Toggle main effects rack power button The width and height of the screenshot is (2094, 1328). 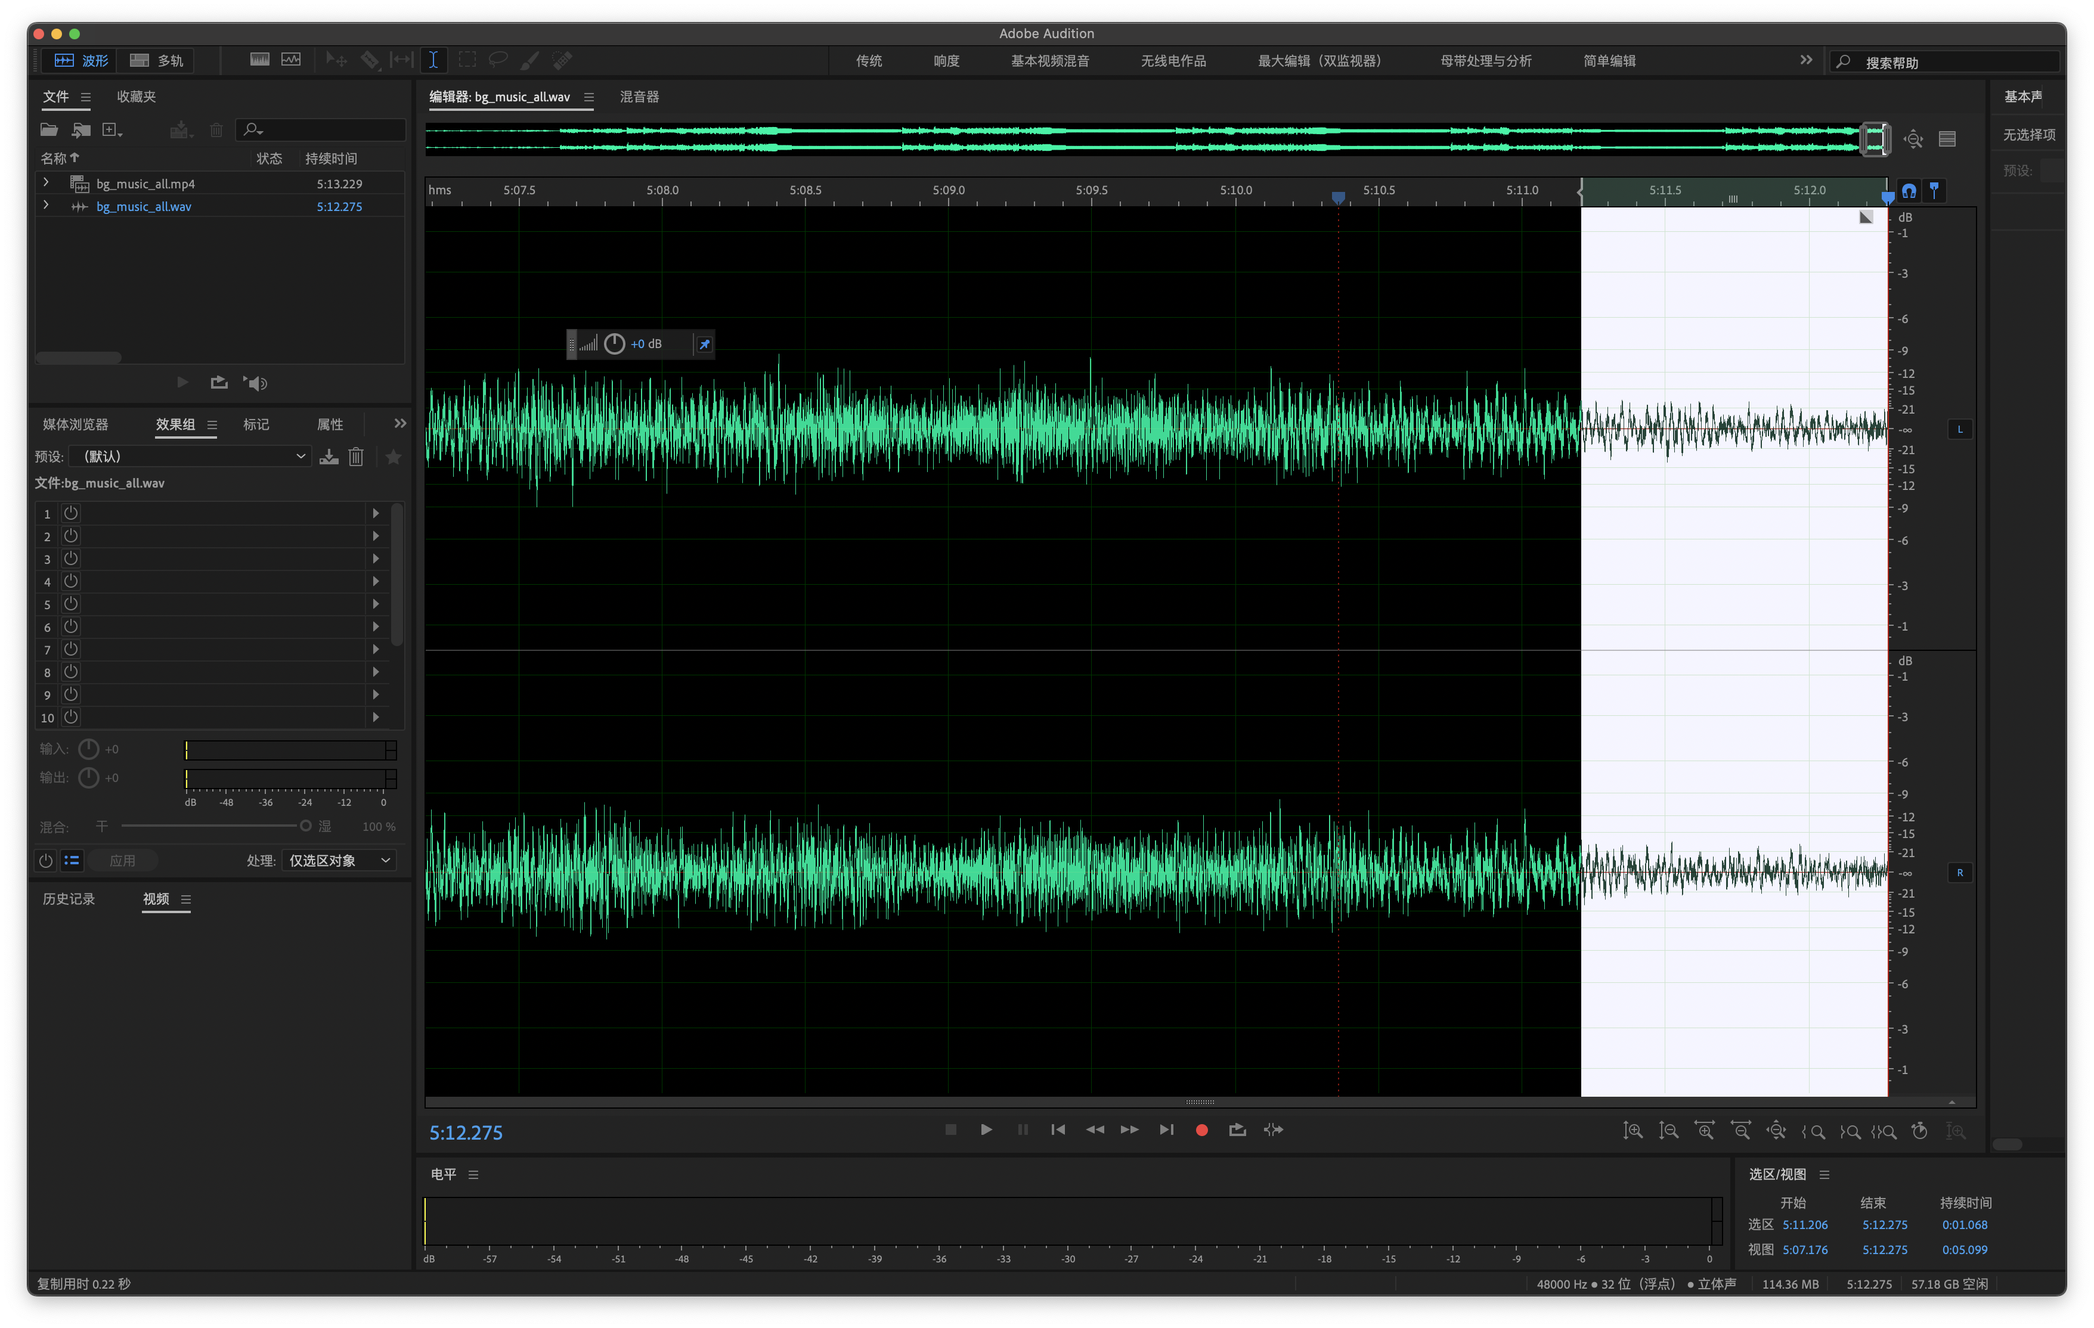tap(45, 861)
